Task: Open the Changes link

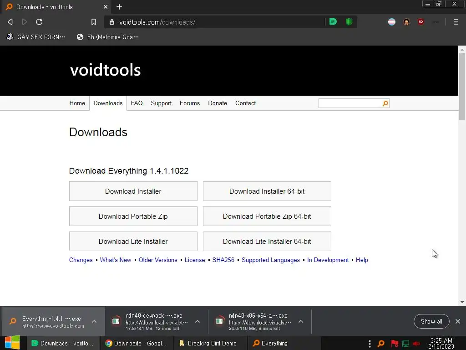Action: click(81, 260)
